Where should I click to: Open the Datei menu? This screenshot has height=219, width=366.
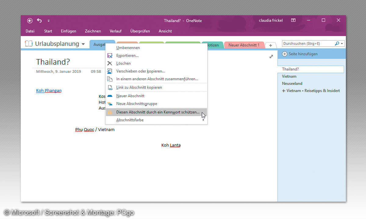[x=30, y=31]
